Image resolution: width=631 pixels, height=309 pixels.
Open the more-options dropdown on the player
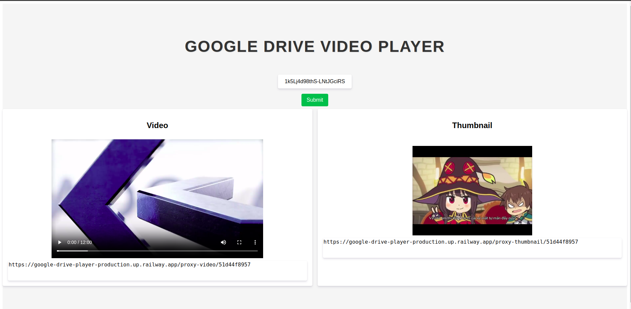pyautogui.click(x=255, y=242)
